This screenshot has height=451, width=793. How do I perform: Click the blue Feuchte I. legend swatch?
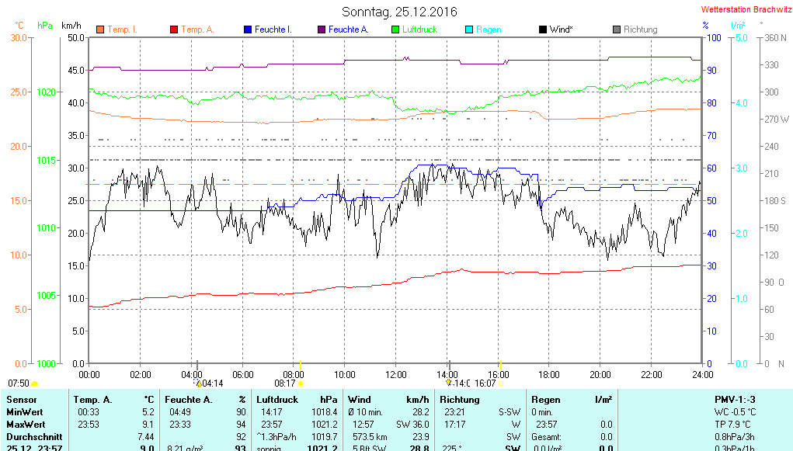[248, 29]
